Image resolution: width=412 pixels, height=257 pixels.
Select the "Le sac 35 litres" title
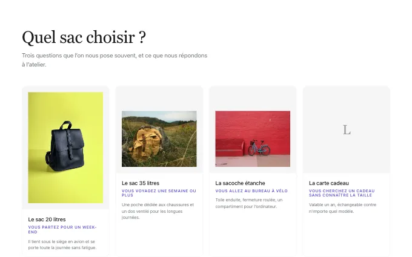click(x=141, y=183)
